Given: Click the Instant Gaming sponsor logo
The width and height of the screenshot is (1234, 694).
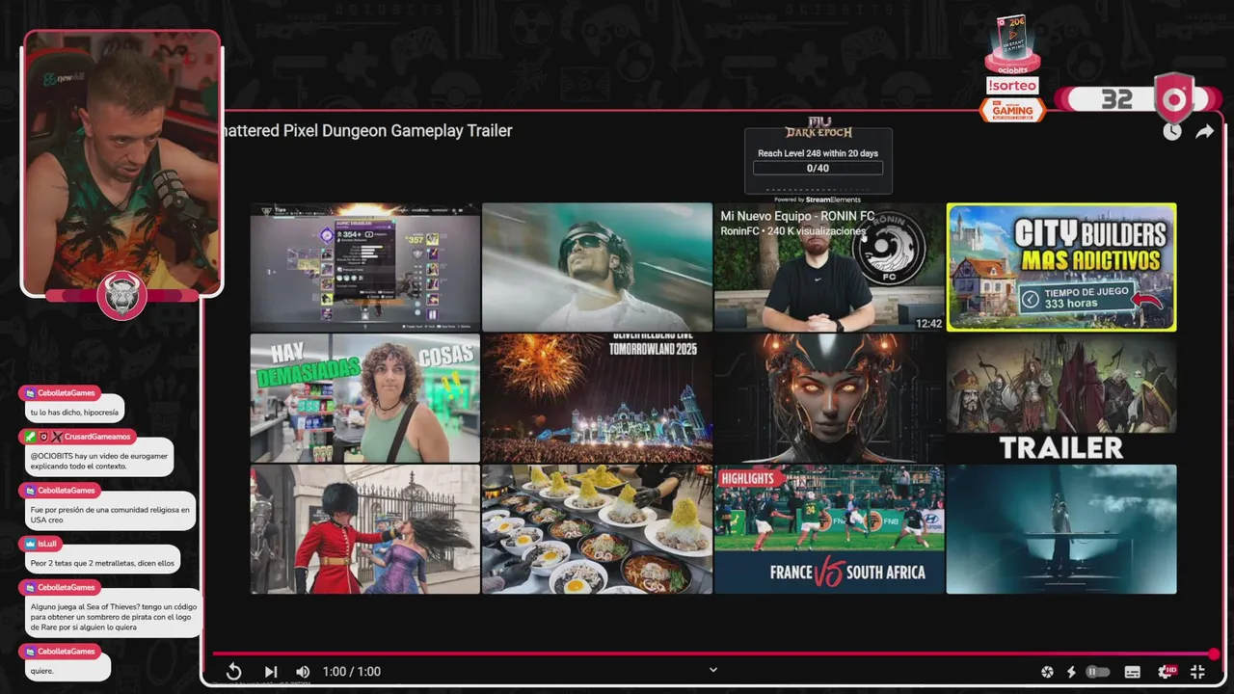Looking at the screenshot, I should coord(1012,110).
